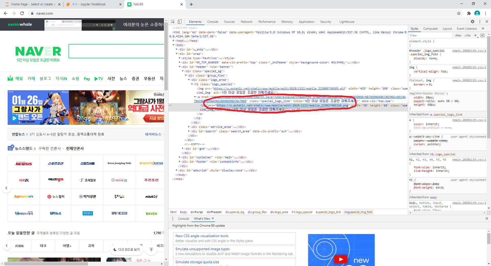Select the drawer Console tab
491x266 pixels.
tap(183, 219)
